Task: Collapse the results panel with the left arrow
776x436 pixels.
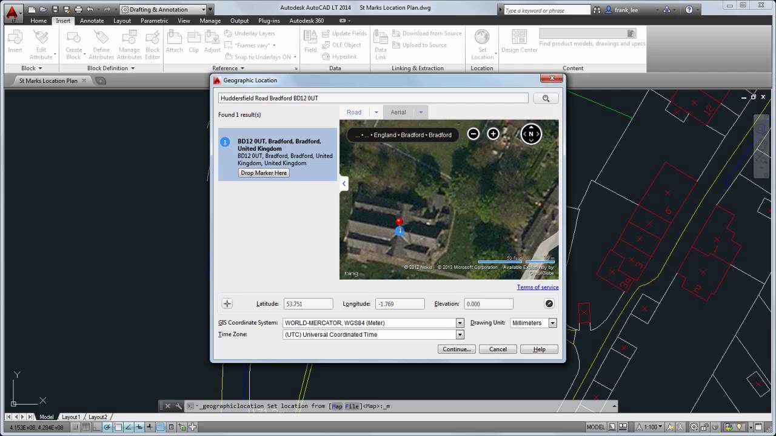Action: [344, 183]
